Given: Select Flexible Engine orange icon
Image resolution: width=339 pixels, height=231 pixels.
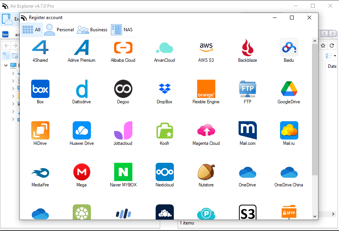Looking at the screenshot, I should tap(206, 92).
